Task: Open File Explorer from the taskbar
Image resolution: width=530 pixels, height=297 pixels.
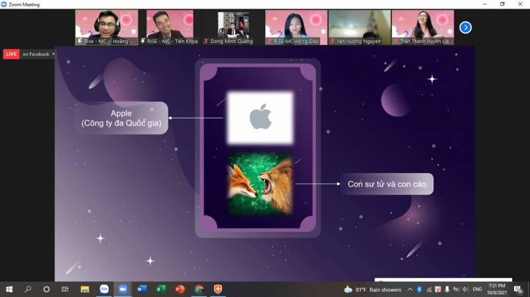Action: tap(85, 289)
